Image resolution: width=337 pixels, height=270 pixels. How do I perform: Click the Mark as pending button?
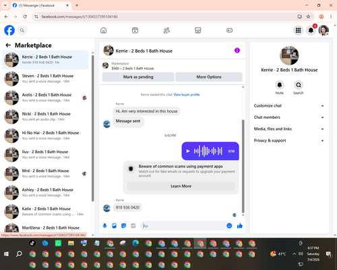tap(138, 77)
